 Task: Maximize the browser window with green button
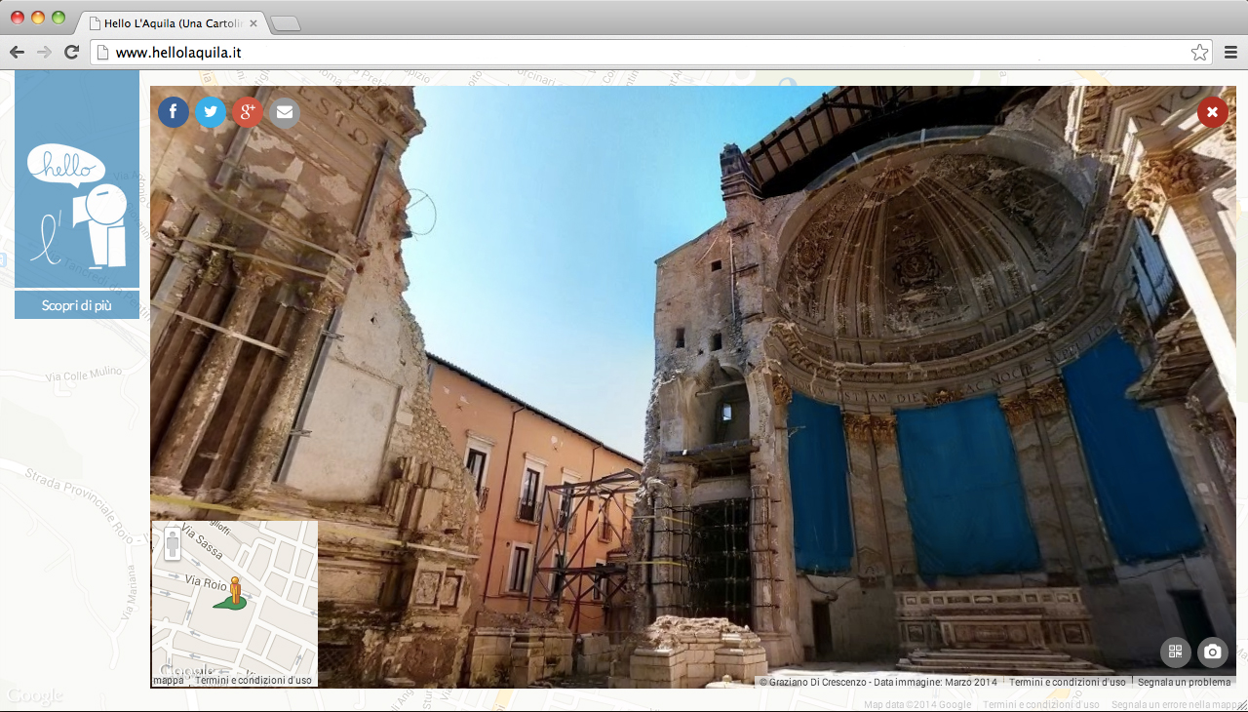click(58, 18)
